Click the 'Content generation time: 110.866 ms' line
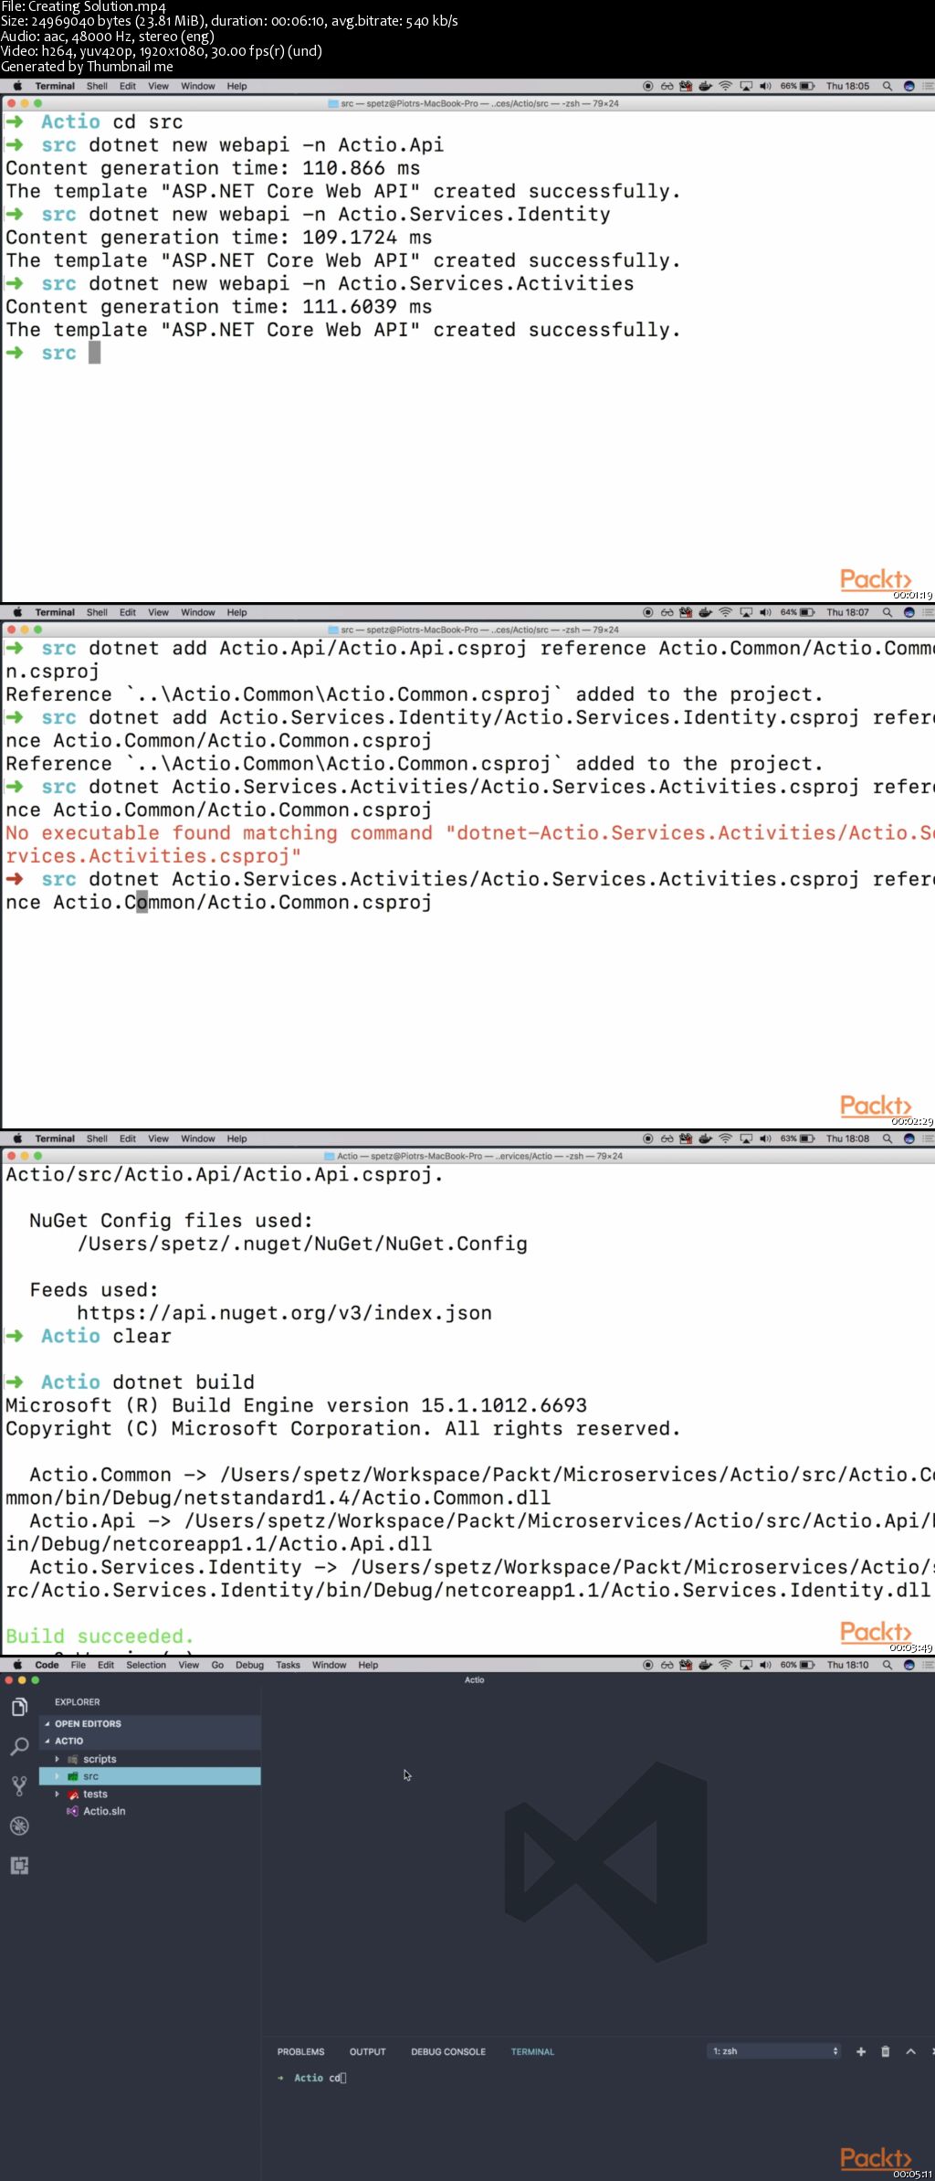 tap(213, 168)
